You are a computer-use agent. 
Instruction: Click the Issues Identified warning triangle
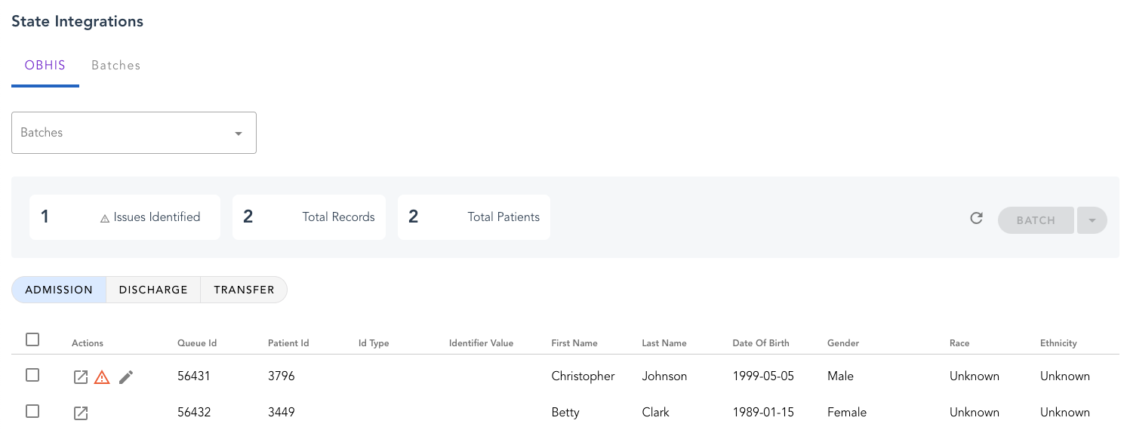tap(105, 218)
